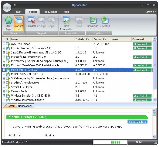Toggle Sothink FLV Player checkbox
This screenshot has width=159, height=147.
coord(4,87)
